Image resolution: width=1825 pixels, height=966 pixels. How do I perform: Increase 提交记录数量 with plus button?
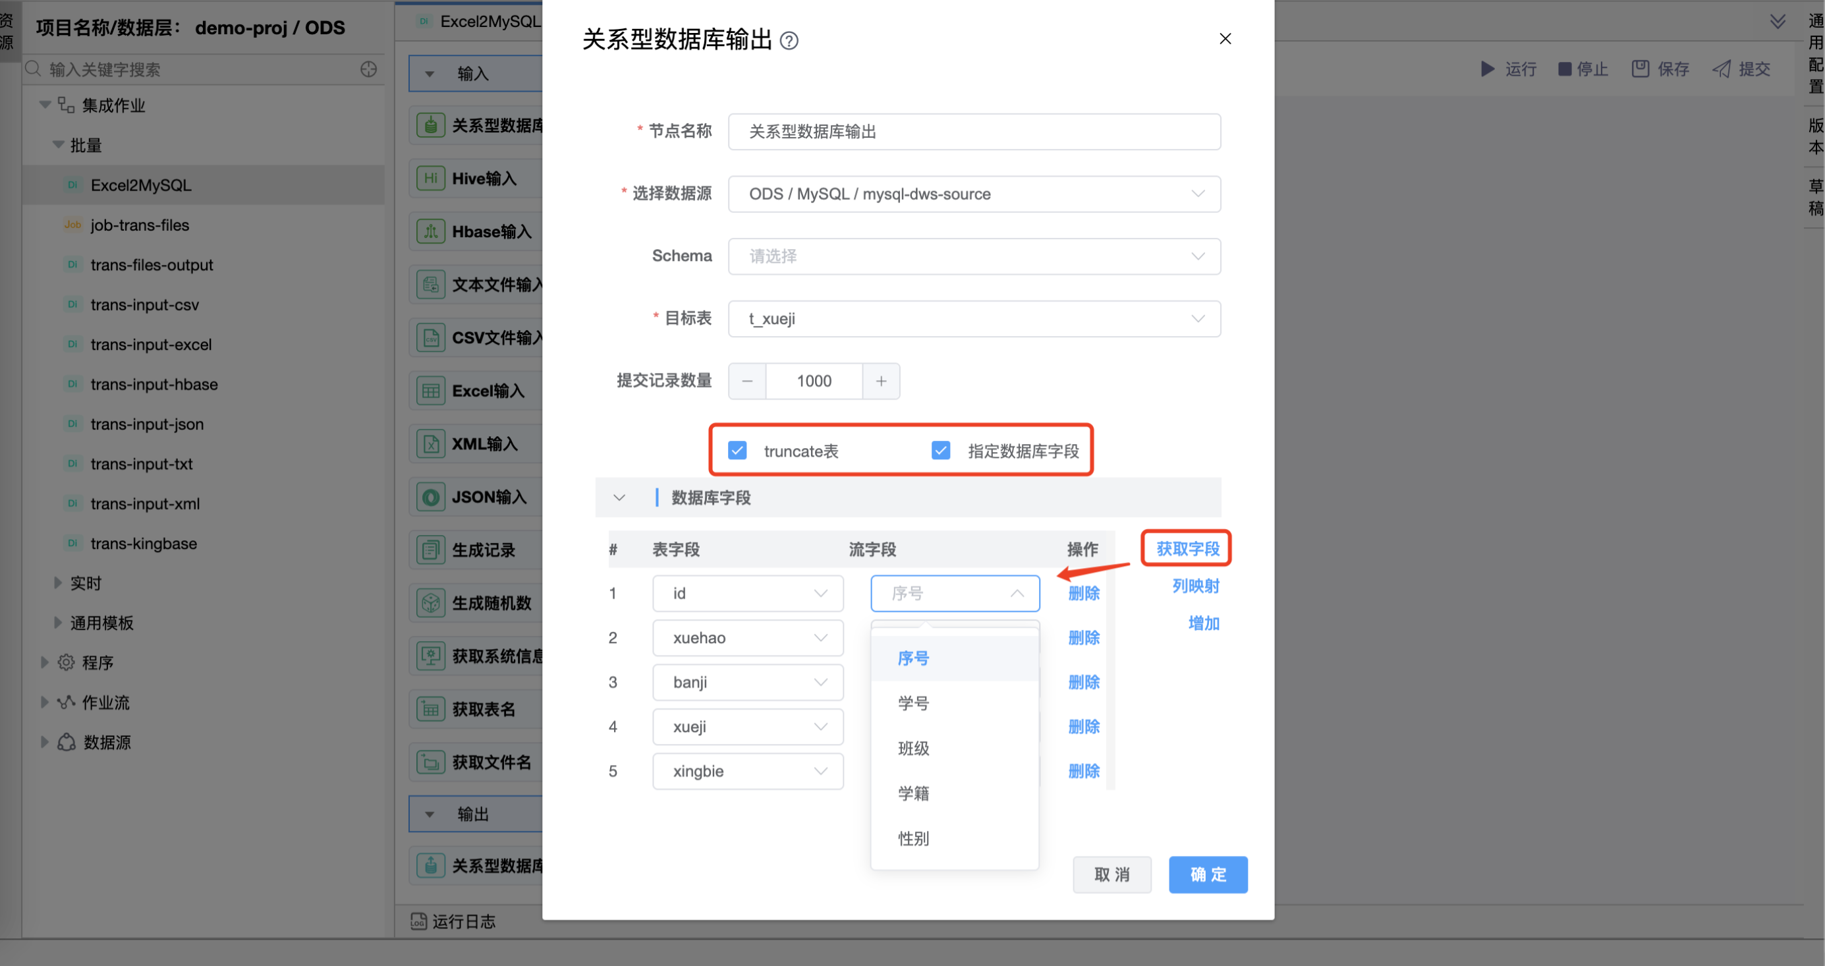point(881,382)
